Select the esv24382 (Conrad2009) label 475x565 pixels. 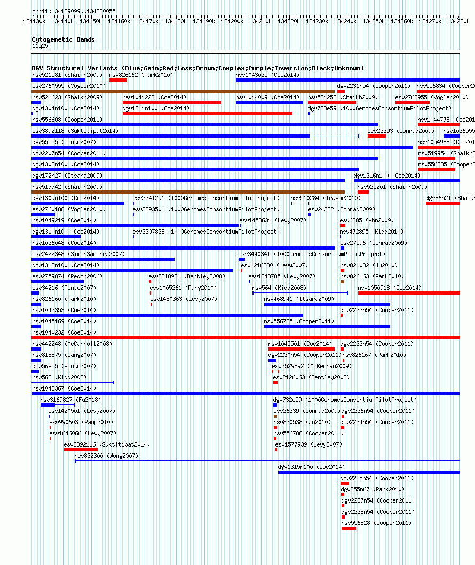pyautogui.click(x=342, y=209)
